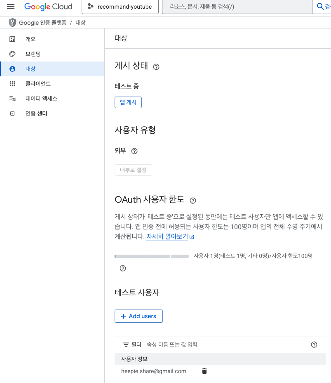Open the hamburger navigation menu
The width and height of the screenshot is (331, 383).
[11, 7]
